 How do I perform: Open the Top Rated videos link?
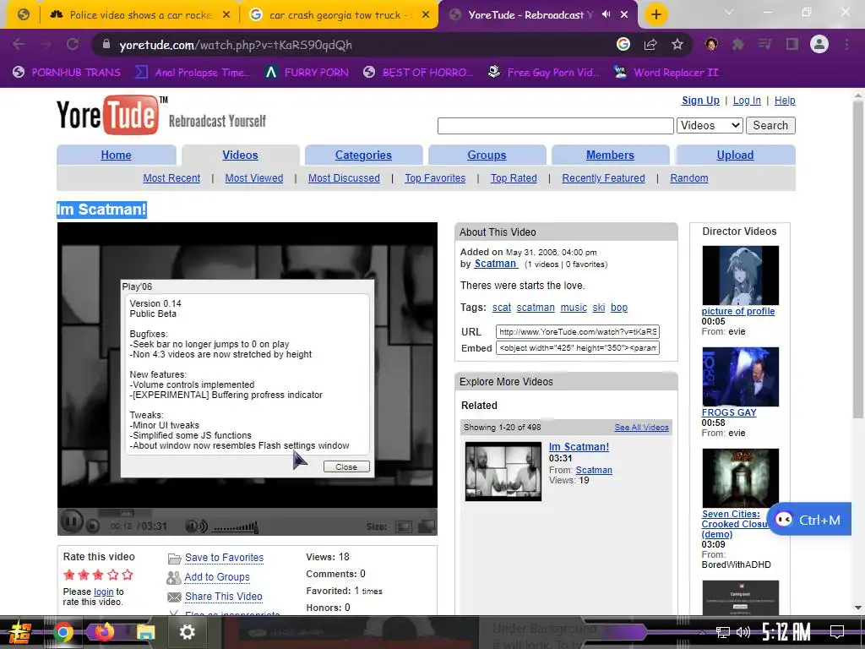coord(514,178)
